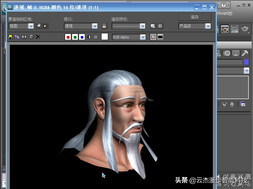Click the 渲染 render button
This screenshot has height=189, width=253.
195,17
